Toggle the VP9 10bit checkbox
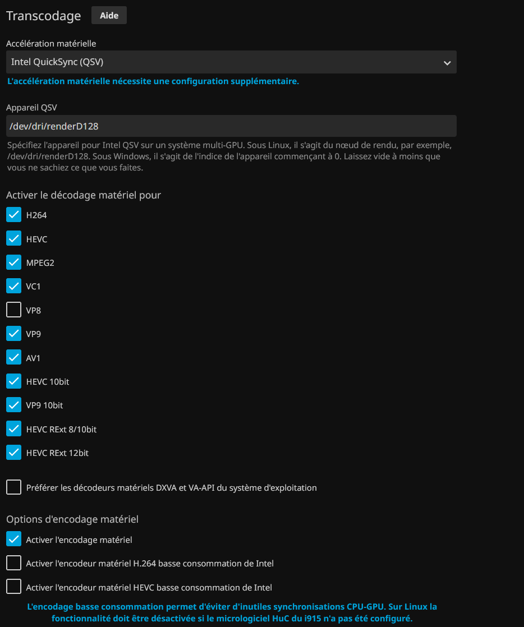This screenshot has height=627, width=524. [x=14, y=405]
